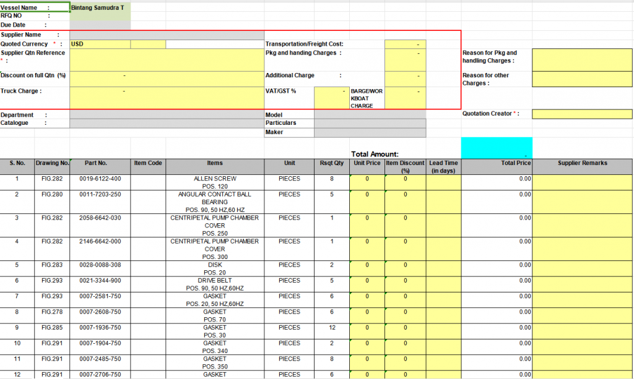634x379 pixels.
Task: Select the Quotation Creator input field
Action: coord(582,114)
